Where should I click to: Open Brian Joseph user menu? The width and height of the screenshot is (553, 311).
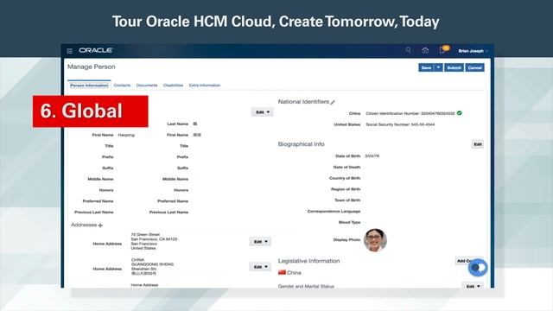(473, 51)
